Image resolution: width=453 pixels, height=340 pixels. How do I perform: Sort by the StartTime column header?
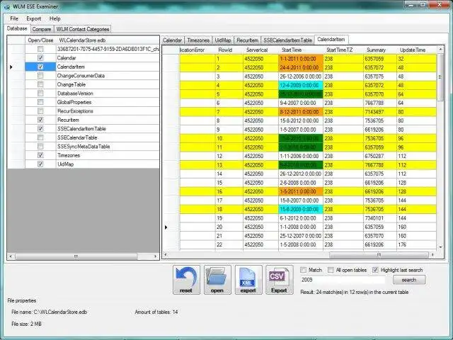coord(301,50)
